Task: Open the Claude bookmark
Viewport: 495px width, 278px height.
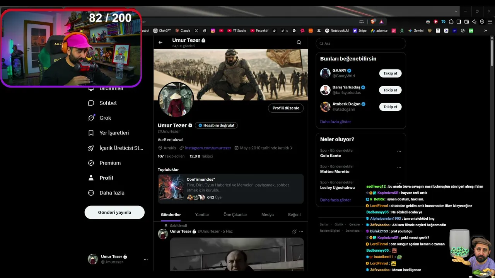Action: point(183,31)
